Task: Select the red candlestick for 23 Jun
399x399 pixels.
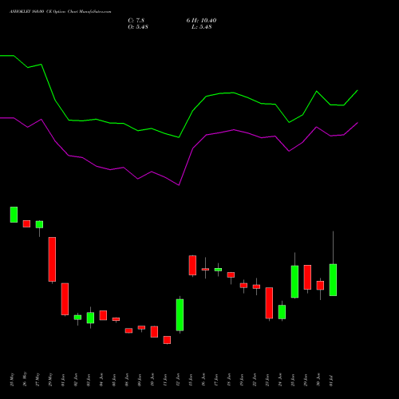Action: coord(269,303)
